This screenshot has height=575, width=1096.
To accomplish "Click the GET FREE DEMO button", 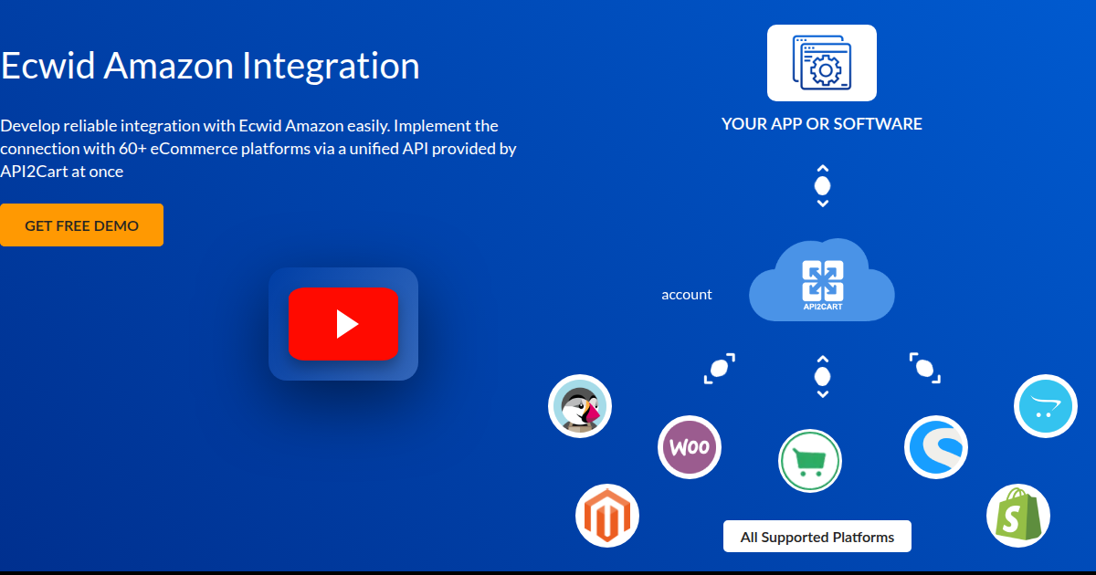I will [x=81, y=225].
